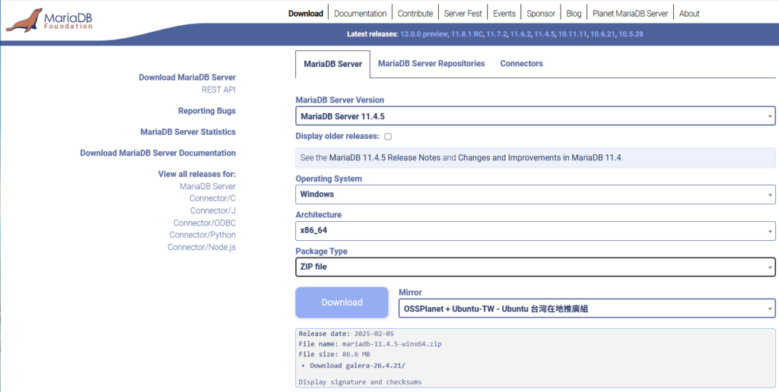Open the 11.4.5 latest release link
This screenshot has width=779, height=392.
[545, 34]
